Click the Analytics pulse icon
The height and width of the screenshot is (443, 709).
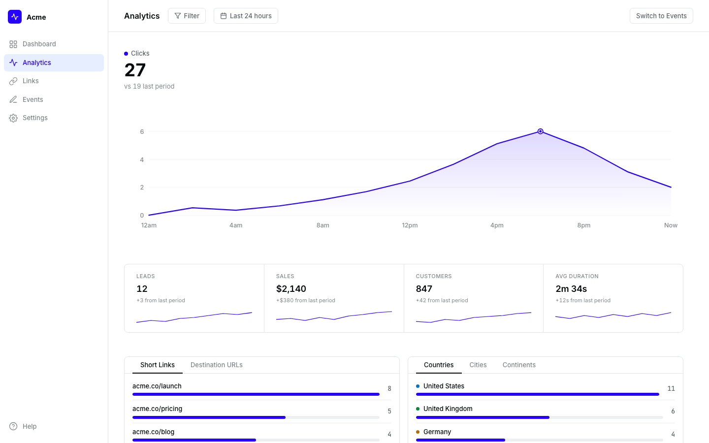point(13,63)
